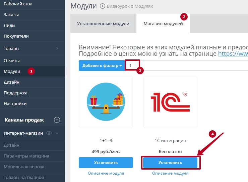Expand the Товары submenu arrow
This screenshot has width=248, height=182.
coord(57,48)
